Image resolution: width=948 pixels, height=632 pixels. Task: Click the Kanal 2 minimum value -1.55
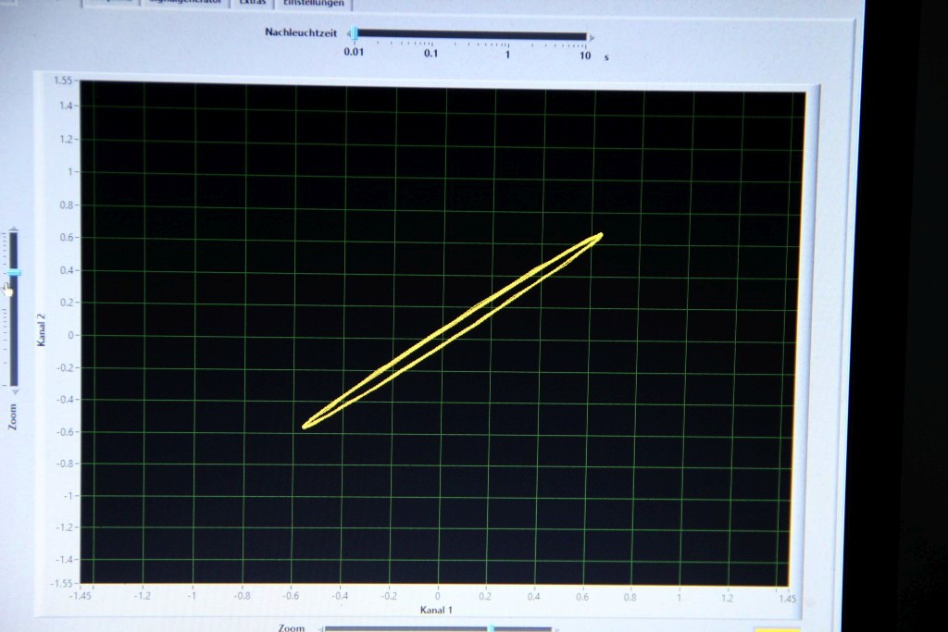(60, 583)
